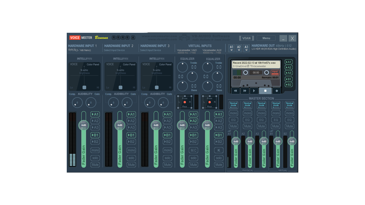This screenshot has height=205, width=365.
Task: Toggle A2 routing on Voicemeeter VAIO strip
Action: coord(193,121)
